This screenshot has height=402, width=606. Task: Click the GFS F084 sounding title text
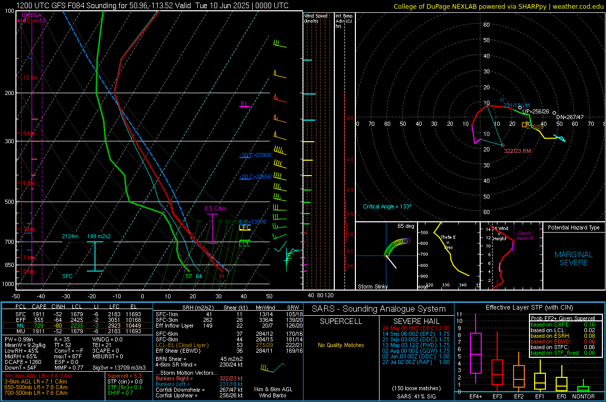pos(153,6)
